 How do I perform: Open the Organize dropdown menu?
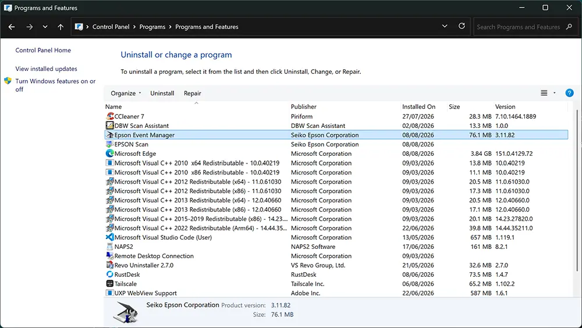126,93
